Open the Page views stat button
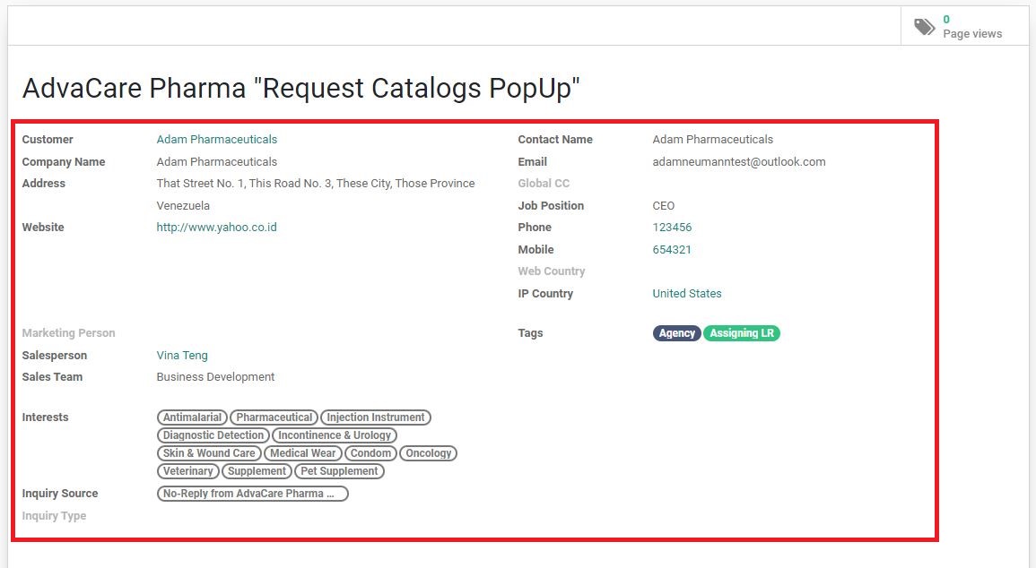This screenshot has height=568, width=1036. click(964, 26)
